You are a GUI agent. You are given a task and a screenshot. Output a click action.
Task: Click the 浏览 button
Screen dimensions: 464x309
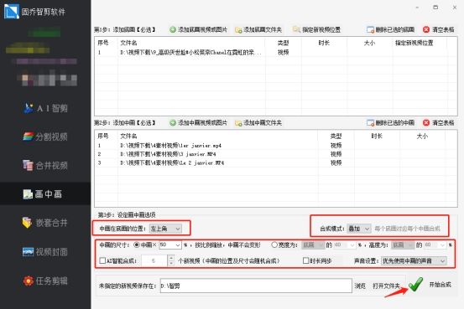coord(360,286)
